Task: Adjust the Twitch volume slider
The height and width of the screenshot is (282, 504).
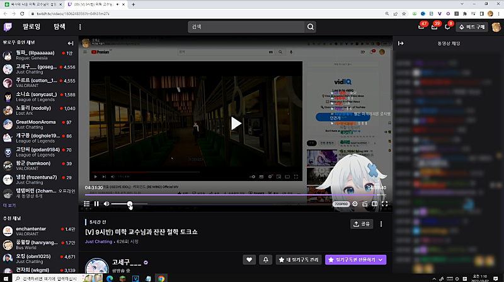Action: point(129,204)
